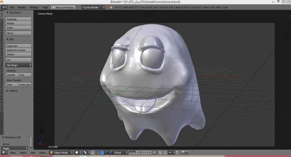Click the editor type icon in info header
Image resolution: width=291 pixels, height=157 pixels.
coord(4,7)
